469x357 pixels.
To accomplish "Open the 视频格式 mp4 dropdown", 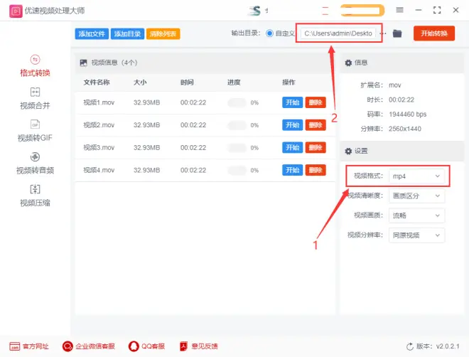I will (416, 176).
